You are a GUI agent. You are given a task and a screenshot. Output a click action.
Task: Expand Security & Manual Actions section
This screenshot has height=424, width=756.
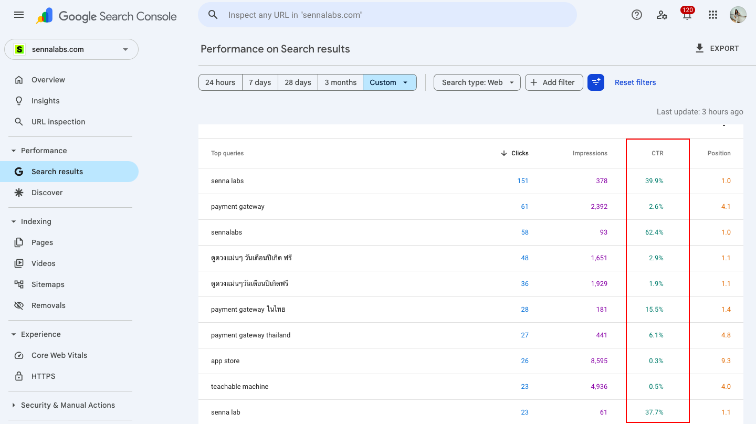pos(14,405)
